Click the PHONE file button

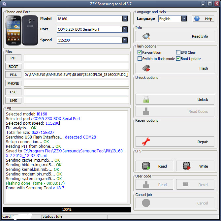click(14, 83)
